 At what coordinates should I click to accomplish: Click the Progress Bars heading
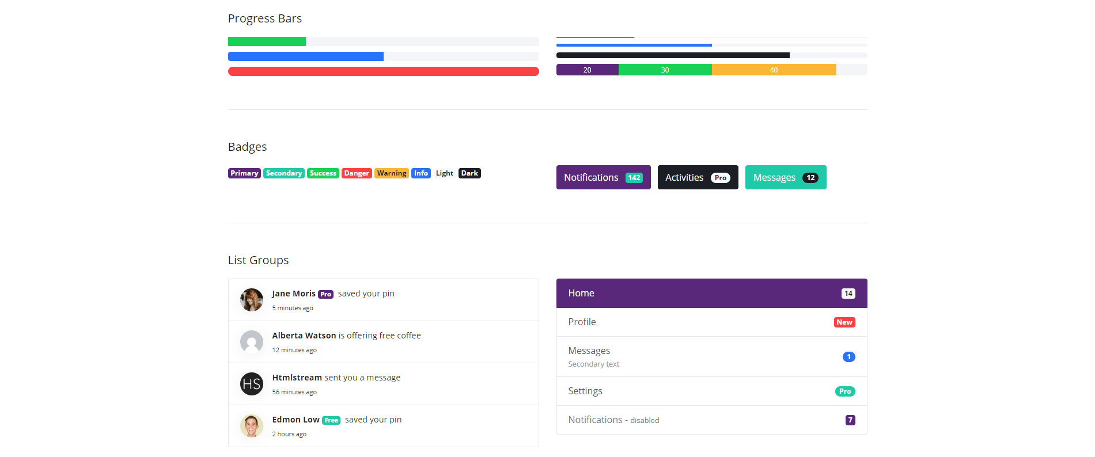[265, 18]
